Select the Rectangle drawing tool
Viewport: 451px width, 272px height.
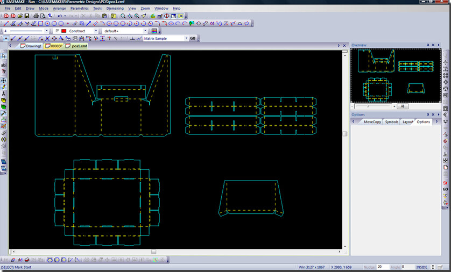[x=40, y=23]
